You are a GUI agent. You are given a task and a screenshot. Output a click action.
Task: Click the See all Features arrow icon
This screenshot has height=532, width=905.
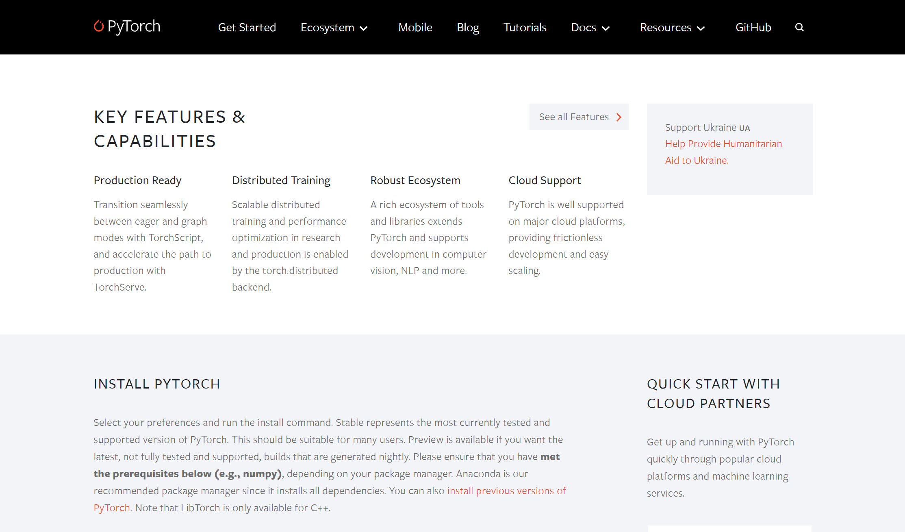(619, 117)
